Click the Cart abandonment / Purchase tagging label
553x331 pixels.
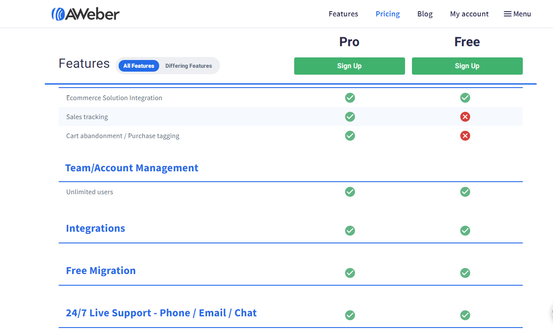point(123,136)
